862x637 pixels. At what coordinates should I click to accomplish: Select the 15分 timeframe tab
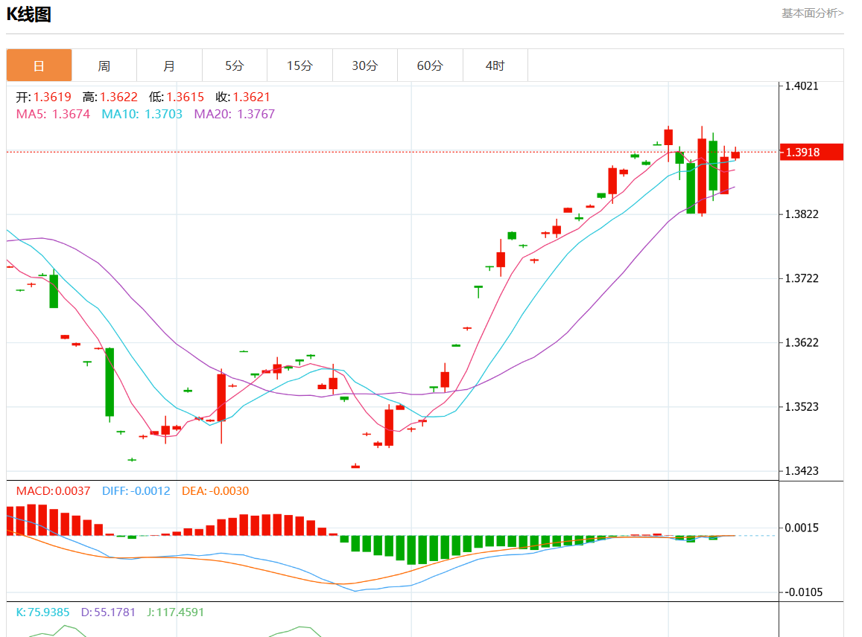point(300,65)
